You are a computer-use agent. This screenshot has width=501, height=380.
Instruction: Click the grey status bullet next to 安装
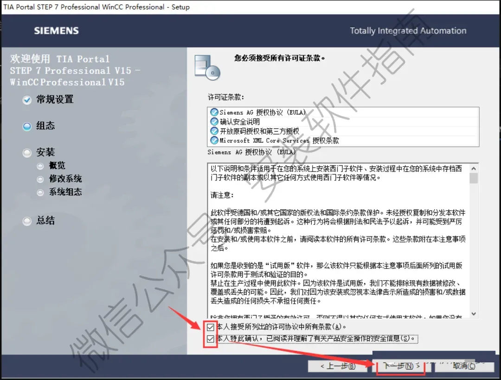[x=27, y=153]
